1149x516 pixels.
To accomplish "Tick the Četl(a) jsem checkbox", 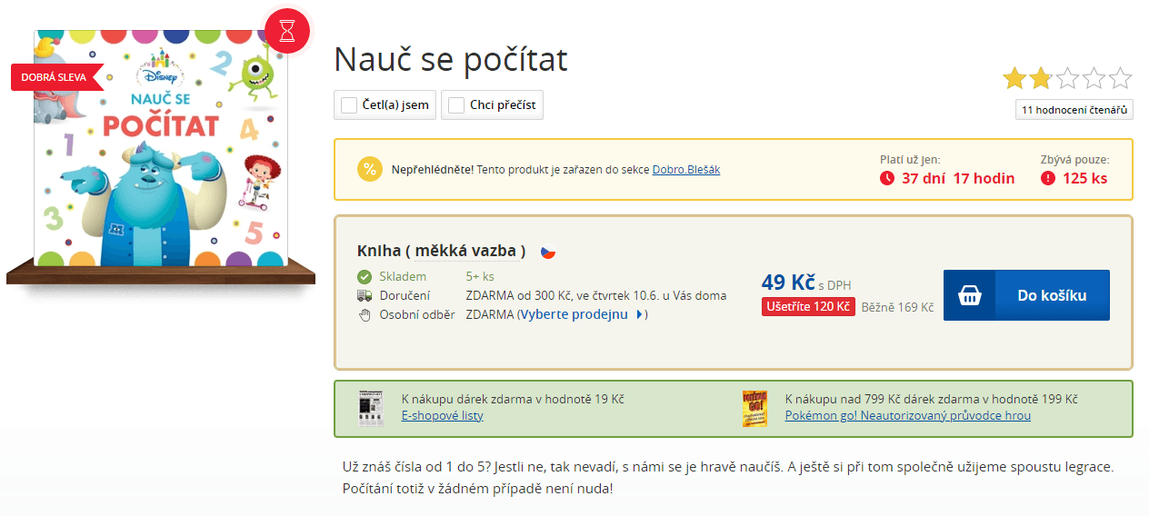I will point(349,105).
